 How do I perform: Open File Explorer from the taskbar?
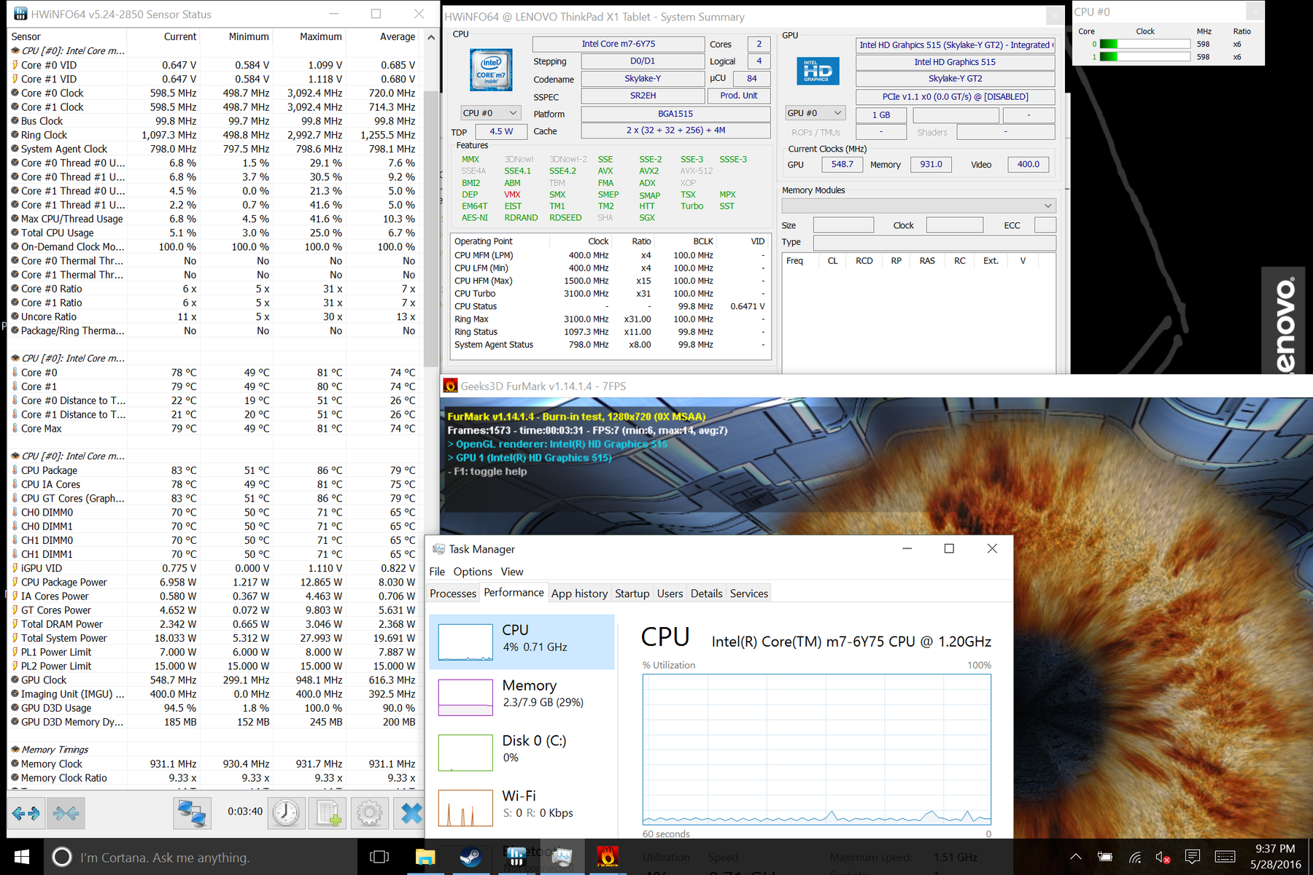coord(425,857)
